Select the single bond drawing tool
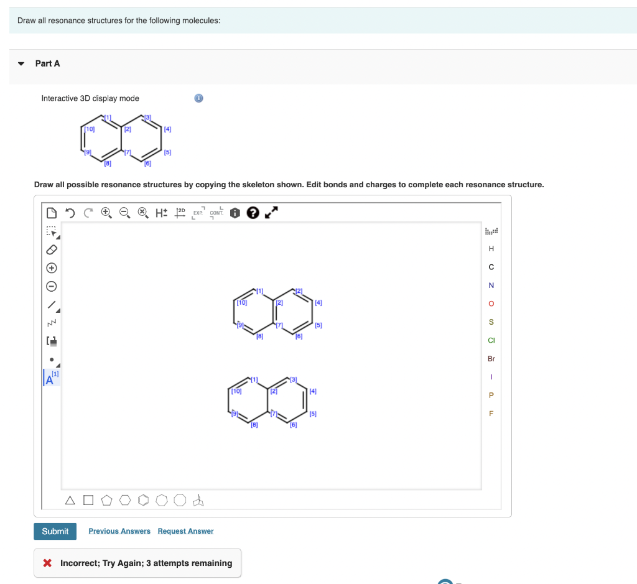 (x=51, y=304)
